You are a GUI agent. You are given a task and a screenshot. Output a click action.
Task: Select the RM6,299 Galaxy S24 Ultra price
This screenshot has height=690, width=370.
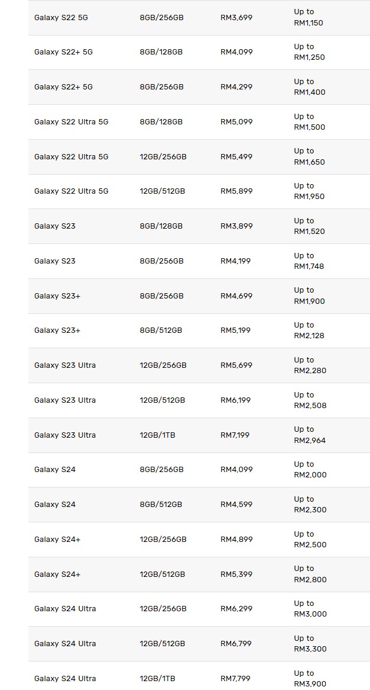(236, 608)
